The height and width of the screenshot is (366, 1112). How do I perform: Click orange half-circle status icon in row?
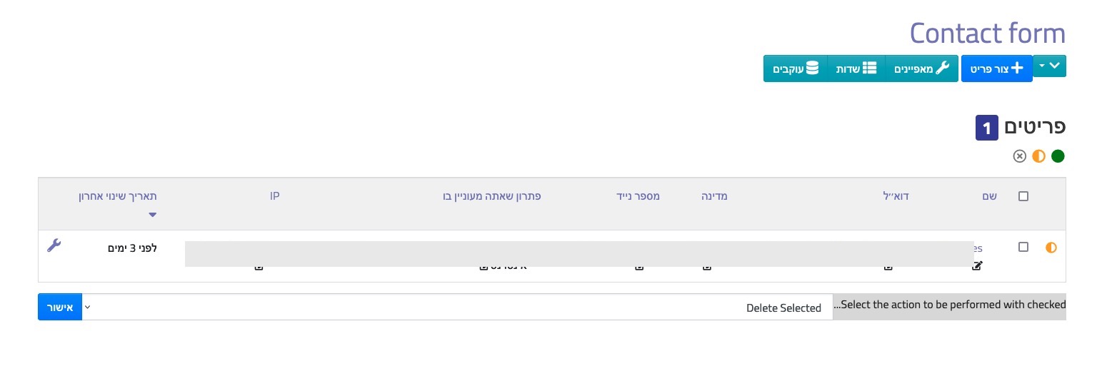(x=1051, y=248)
